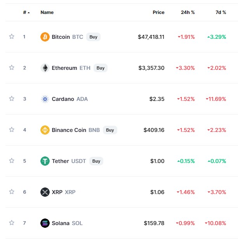Click the Tether green logo icon
Screen dimensions: 238x241
[x=45, y=161]
